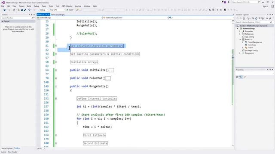Collapse Form1.cs node in Solution Explorer
Screen dimensions: 275x154
(x=240, y=40)
